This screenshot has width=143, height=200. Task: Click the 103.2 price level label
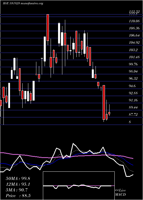[x=133, y=50]
